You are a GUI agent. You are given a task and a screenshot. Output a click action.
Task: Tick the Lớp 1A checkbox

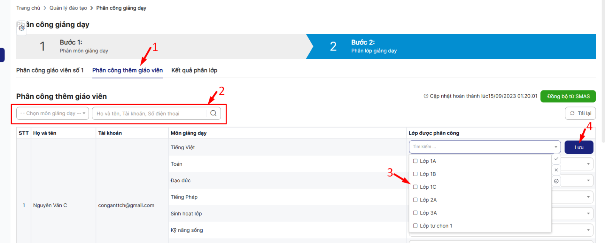pos(415,161)
